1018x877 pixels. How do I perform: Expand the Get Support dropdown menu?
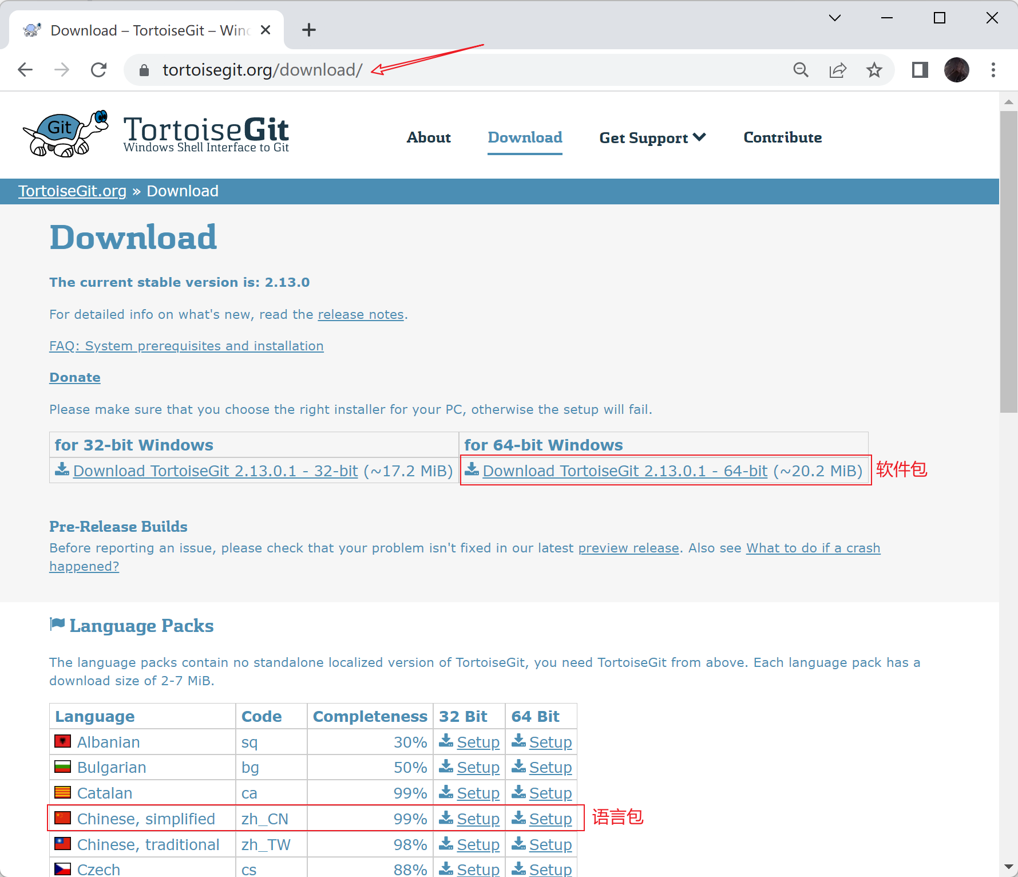[652, 138]
